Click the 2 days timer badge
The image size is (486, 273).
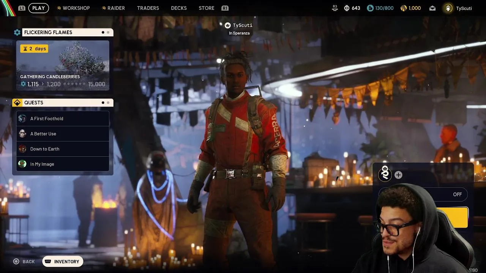click(x=34, y=49)
